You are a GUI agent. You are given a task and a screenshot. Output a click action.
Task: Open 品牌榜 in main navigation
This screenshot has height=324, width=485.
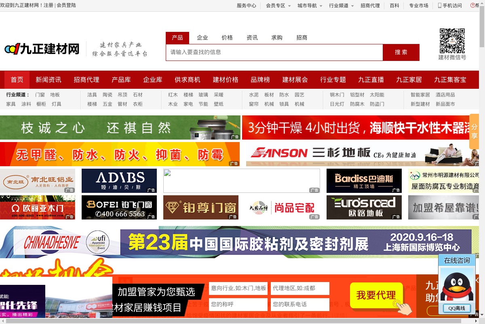tap(260, 80)
